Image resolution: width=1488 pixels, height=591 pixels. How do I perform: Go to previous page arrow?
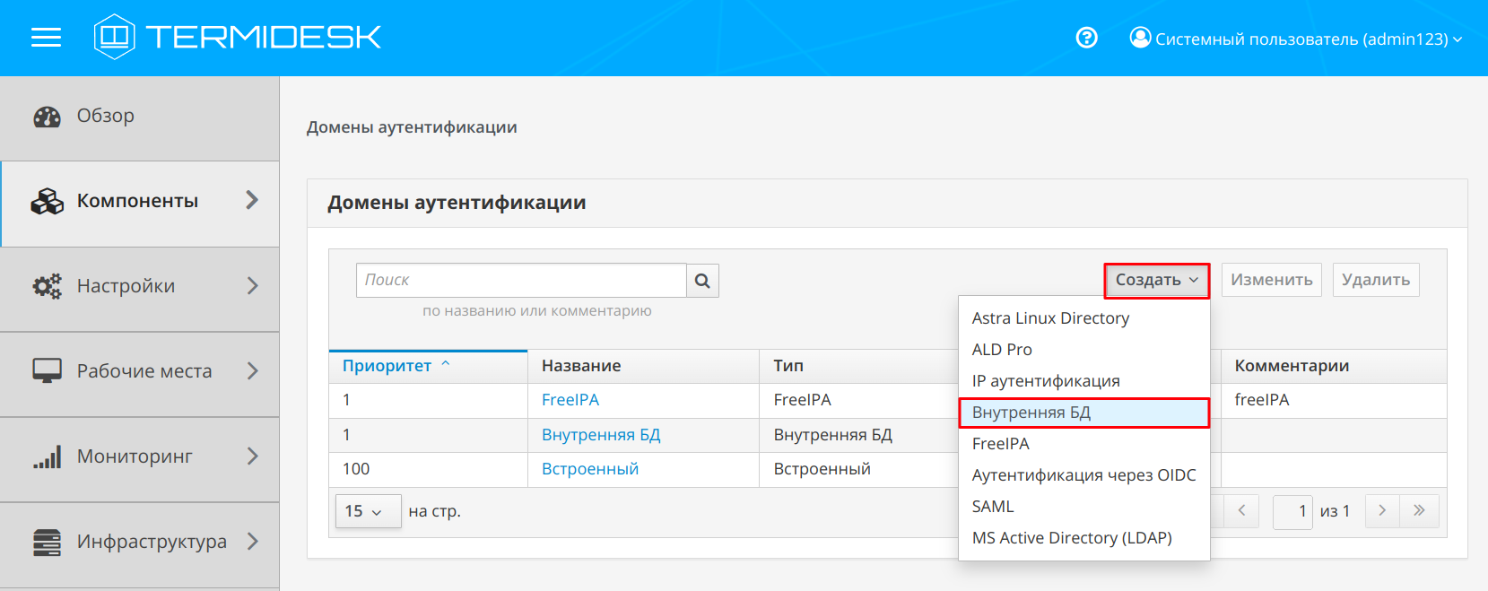point(1241,511)
